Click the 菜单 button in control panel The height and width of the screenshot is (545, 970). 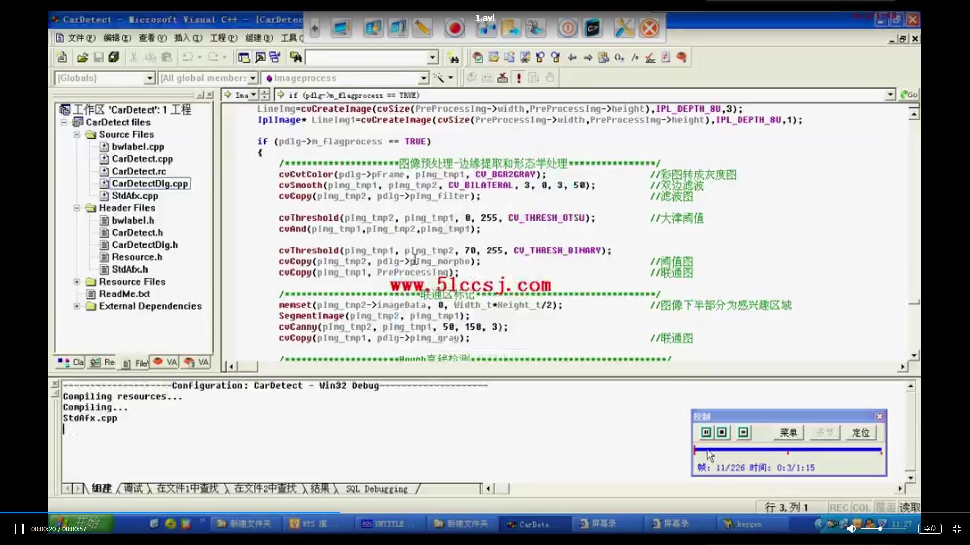[x=788, y=432]
